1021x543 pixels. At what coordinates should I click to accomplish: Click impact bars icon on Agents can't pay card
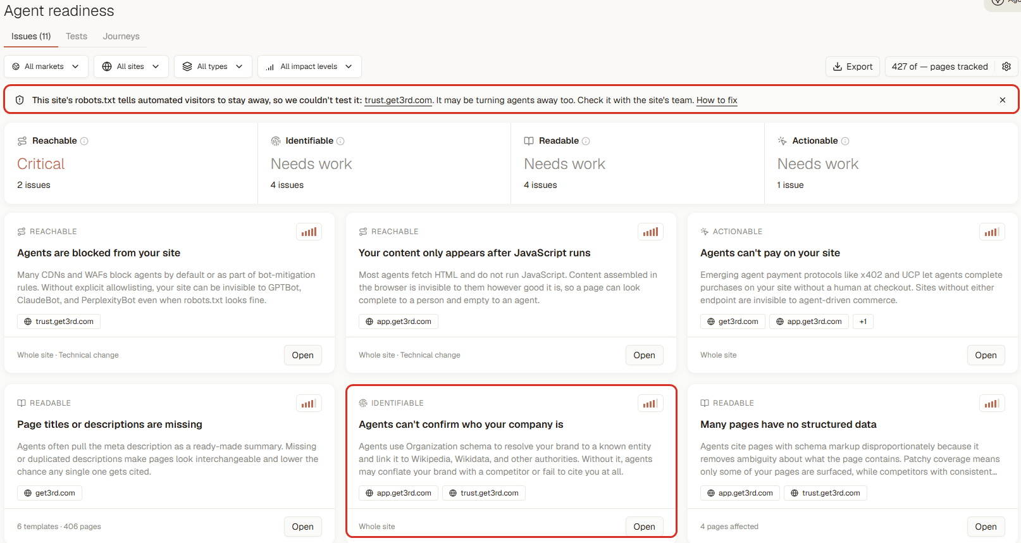(x=992, y=232)
